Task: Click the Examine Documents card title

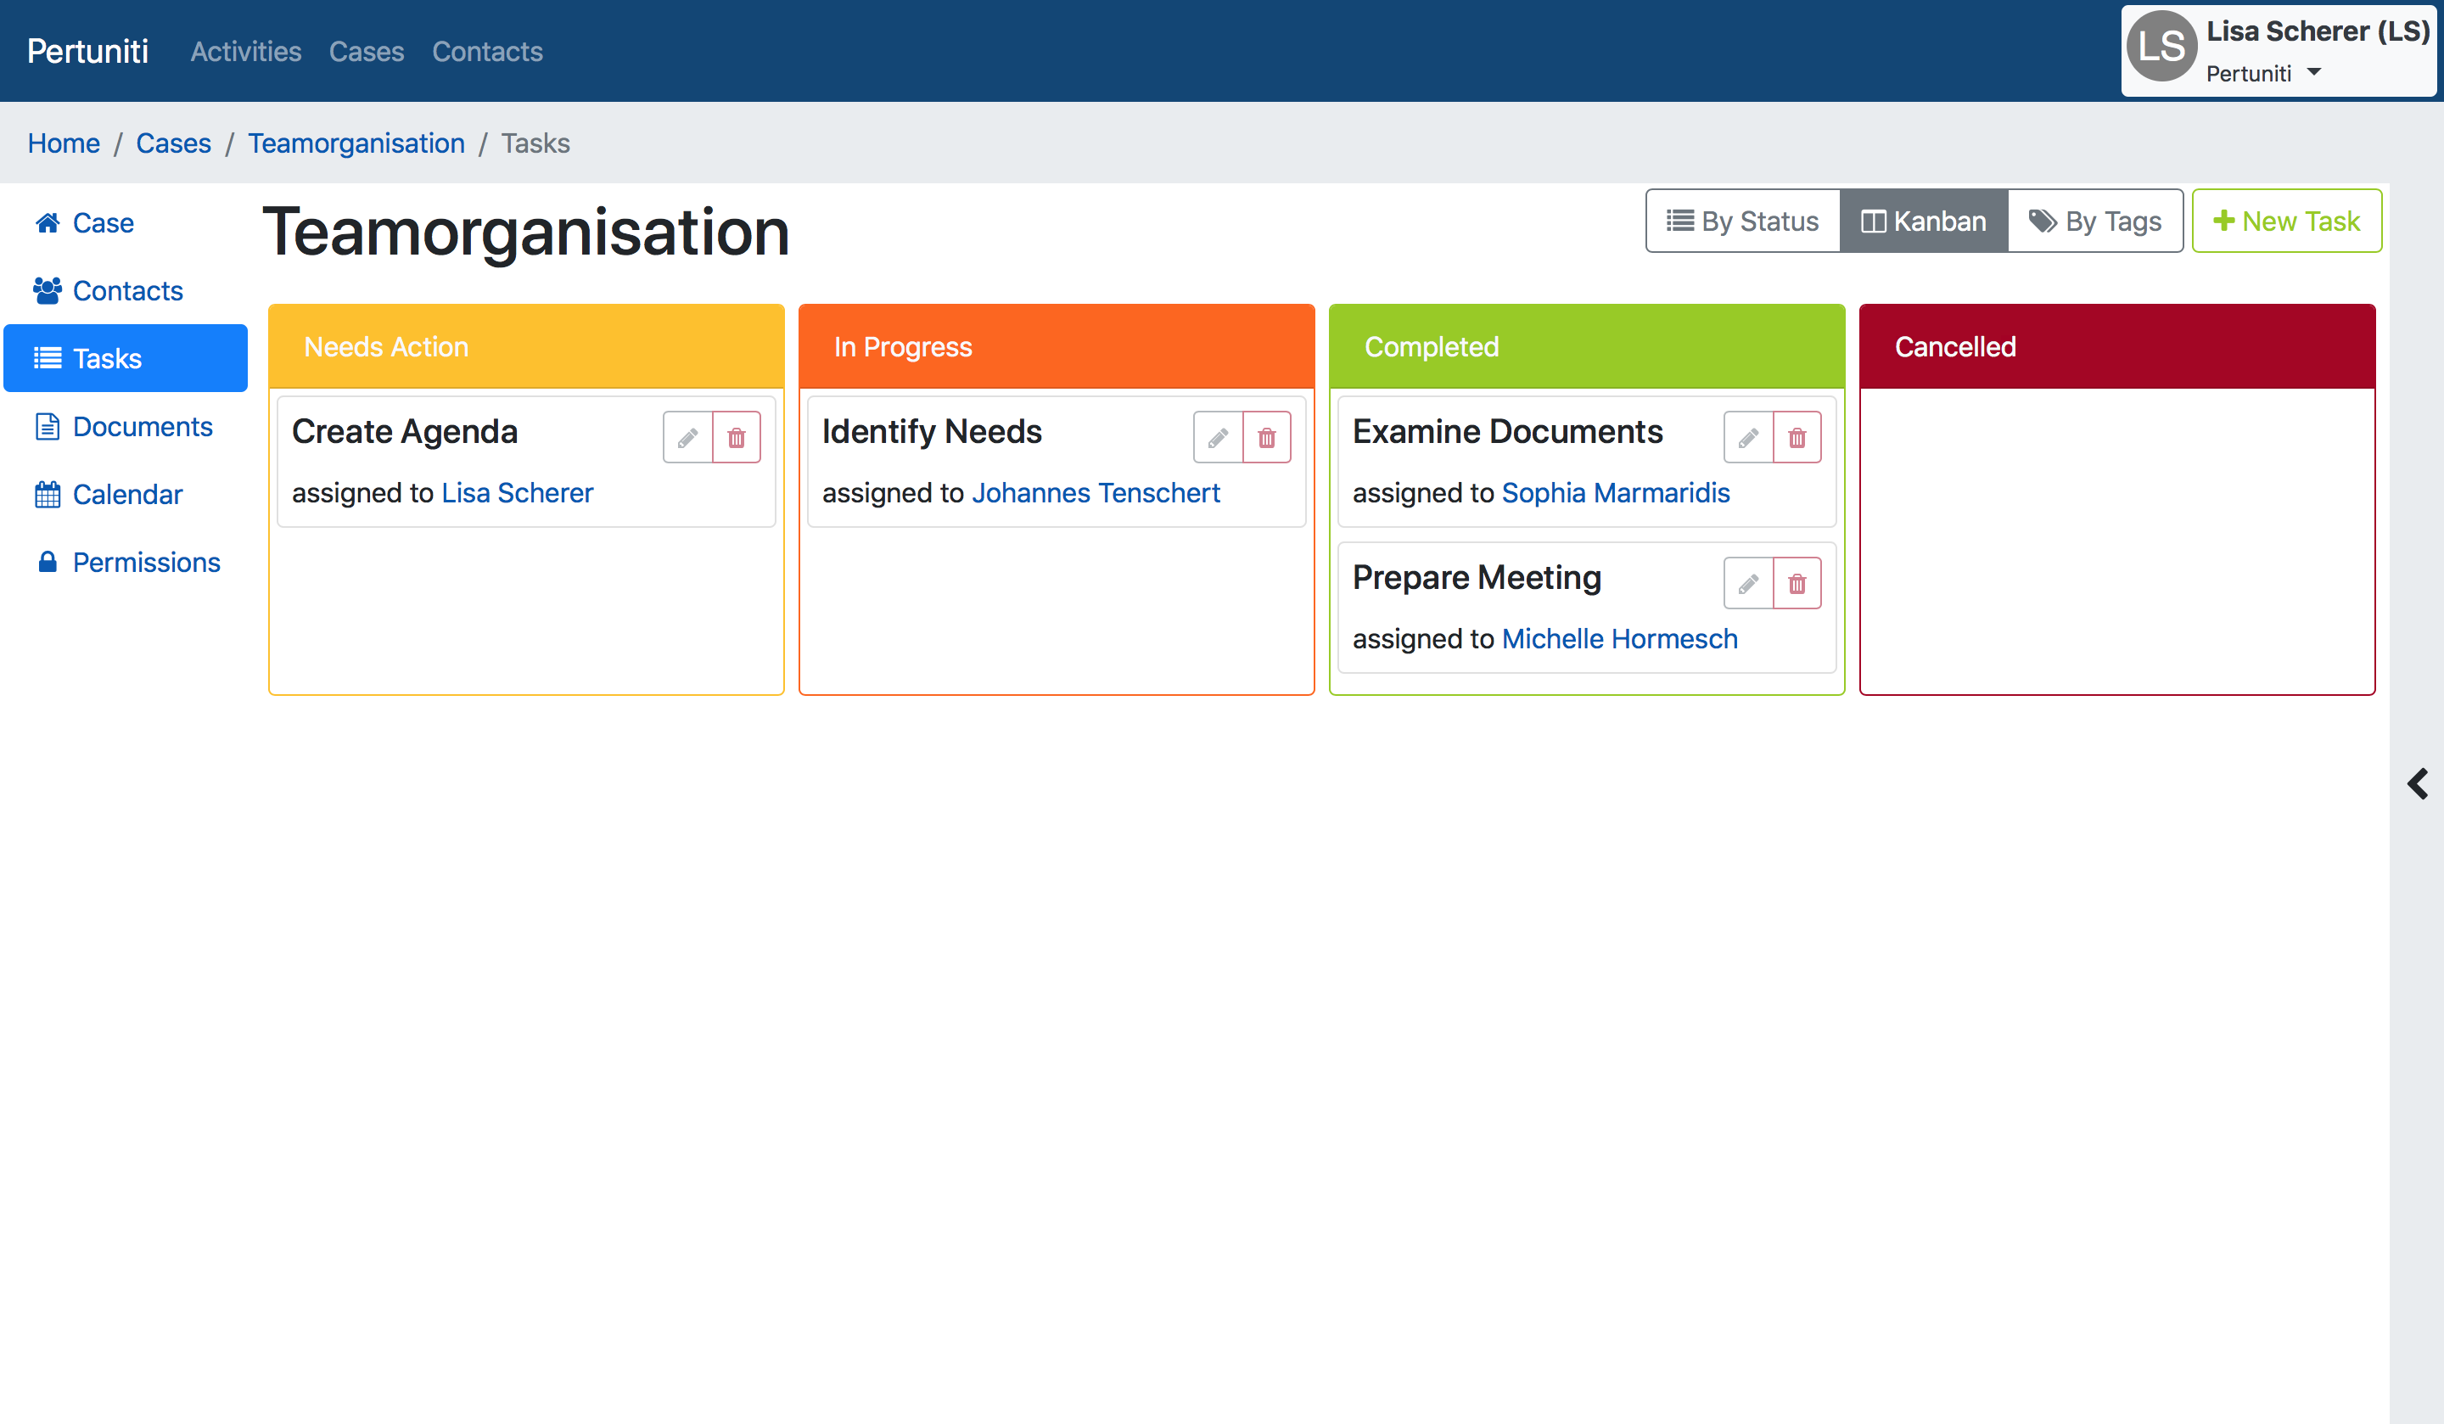Action: 1507,432
